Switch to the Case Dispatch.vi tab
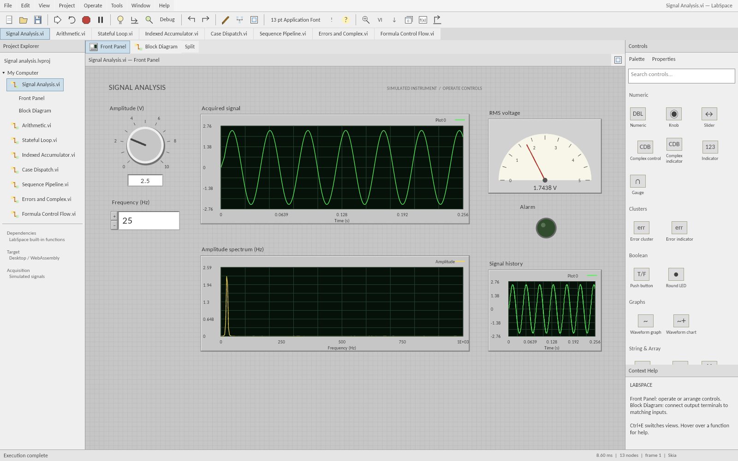The height and width of the screenshot is (461, 738). click(x=229, y=34)
